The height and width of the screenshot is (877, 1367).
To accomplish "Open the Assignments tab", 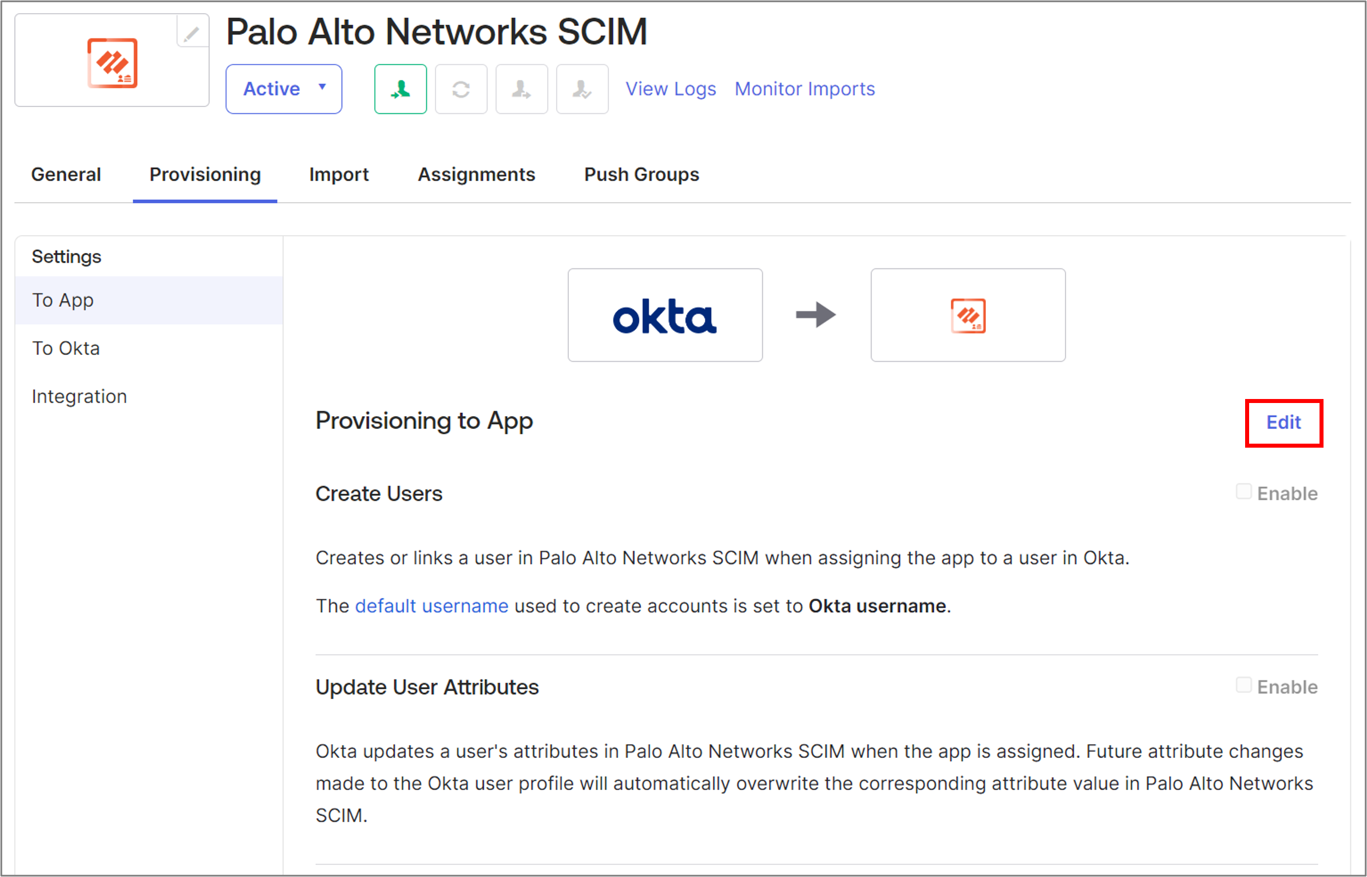I will 477,175.
